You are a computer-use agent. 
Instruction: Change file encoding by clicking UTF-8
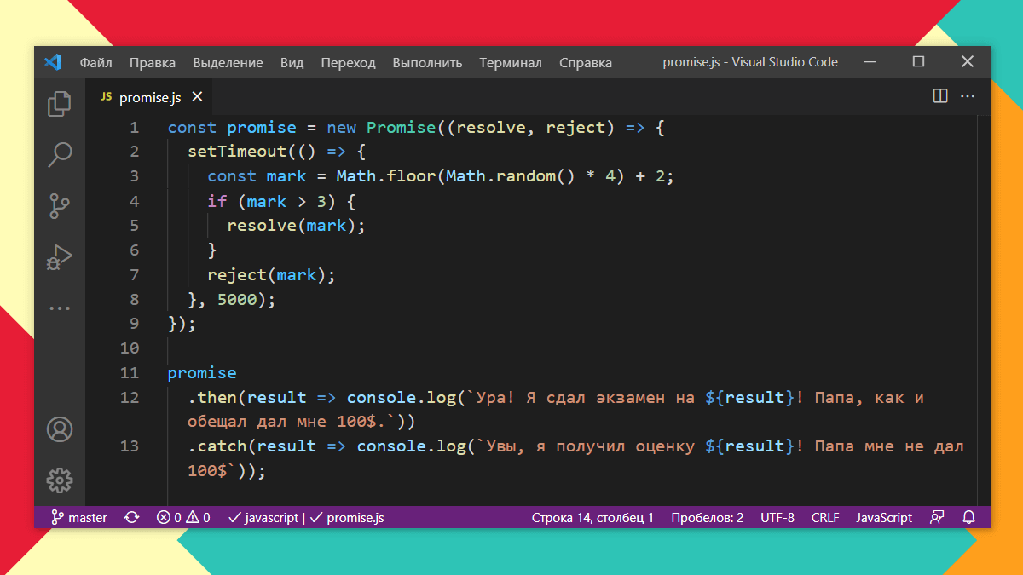point(777,517)
